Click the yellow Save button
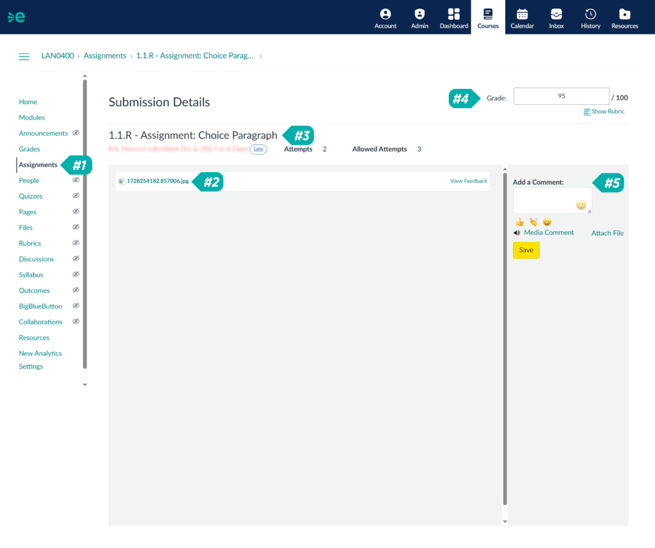655x548 pixels. pos(526,250)
